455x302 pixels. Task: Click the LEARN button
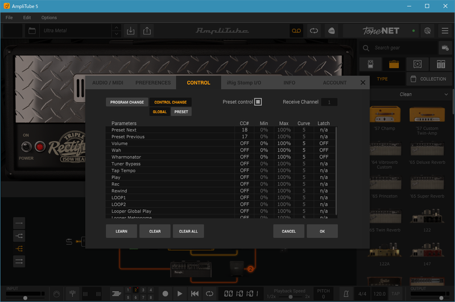click(x=121, y=231)
